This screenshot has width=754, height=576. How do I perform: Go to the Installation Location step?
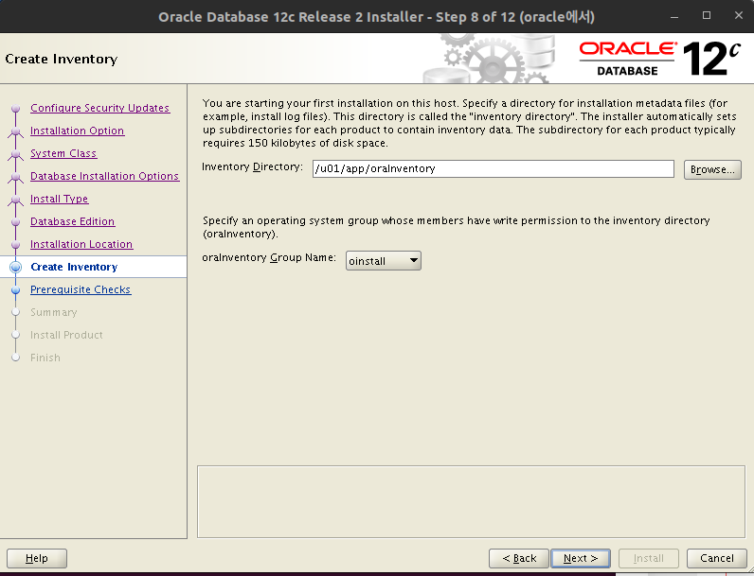pos(81,244)
